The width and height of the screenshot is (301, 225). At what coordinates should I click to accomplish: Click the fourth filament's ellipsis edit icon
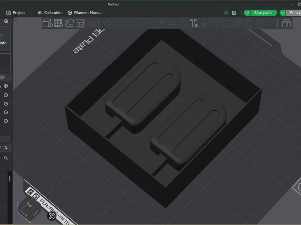click(x=6, y=121)
